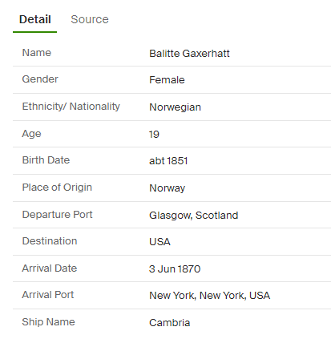Click the Name field label
331x339 pixels.
tap(37, 53)
